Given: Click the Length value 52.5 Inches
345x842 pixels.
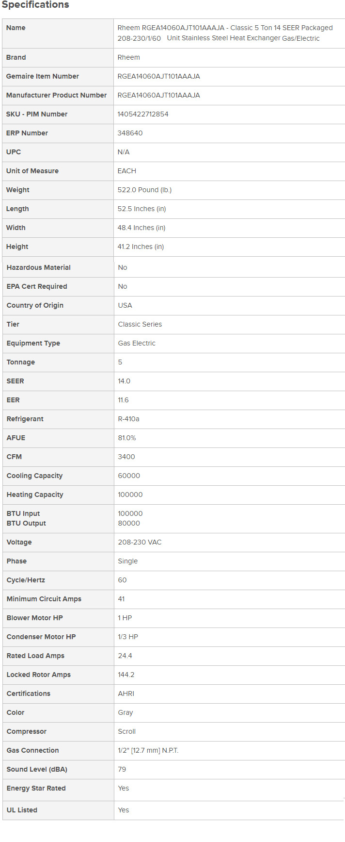Looking at the screenshot, I should pos(141,209).
